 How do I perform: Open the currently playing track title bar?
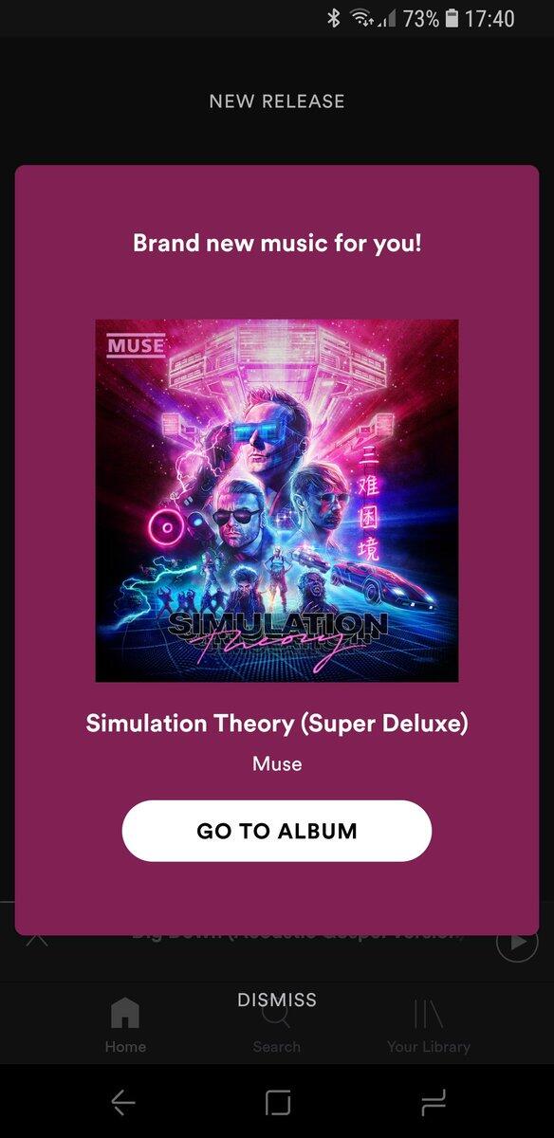[x=298, y=936]
